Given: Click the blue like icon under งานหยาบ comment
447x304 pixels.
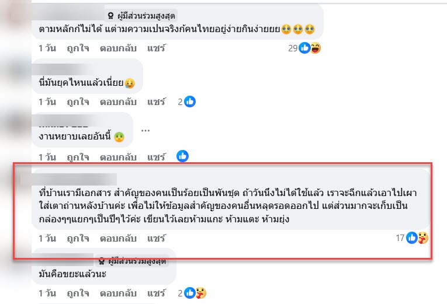Looking at the screenshot, I should tap(182, 156).
